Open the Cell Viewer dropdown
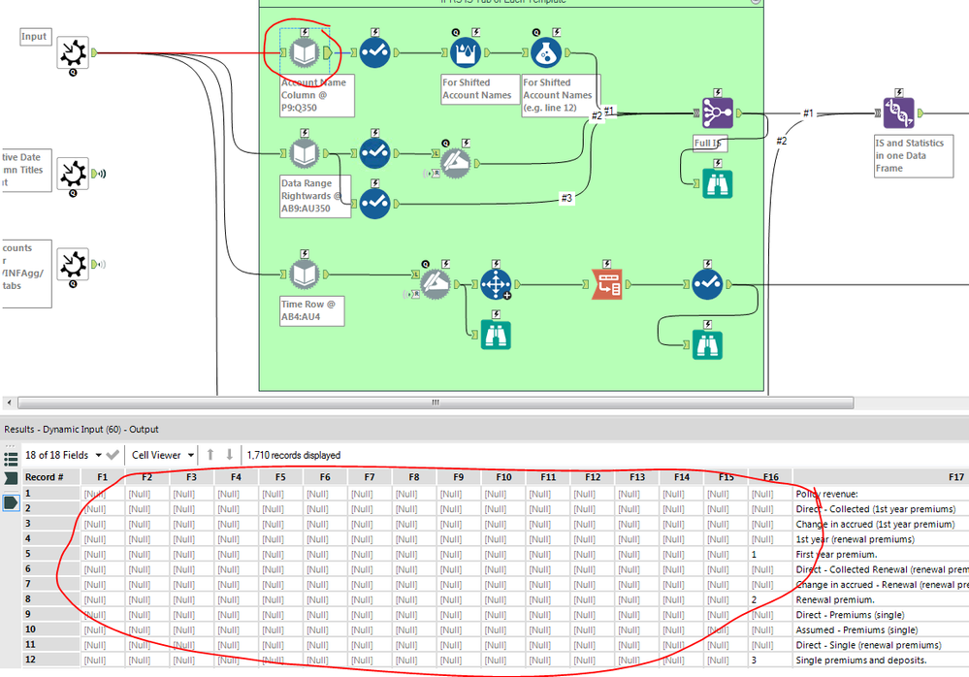The height and width of the screenshot is (677, 969). click(x=163, y=455)
